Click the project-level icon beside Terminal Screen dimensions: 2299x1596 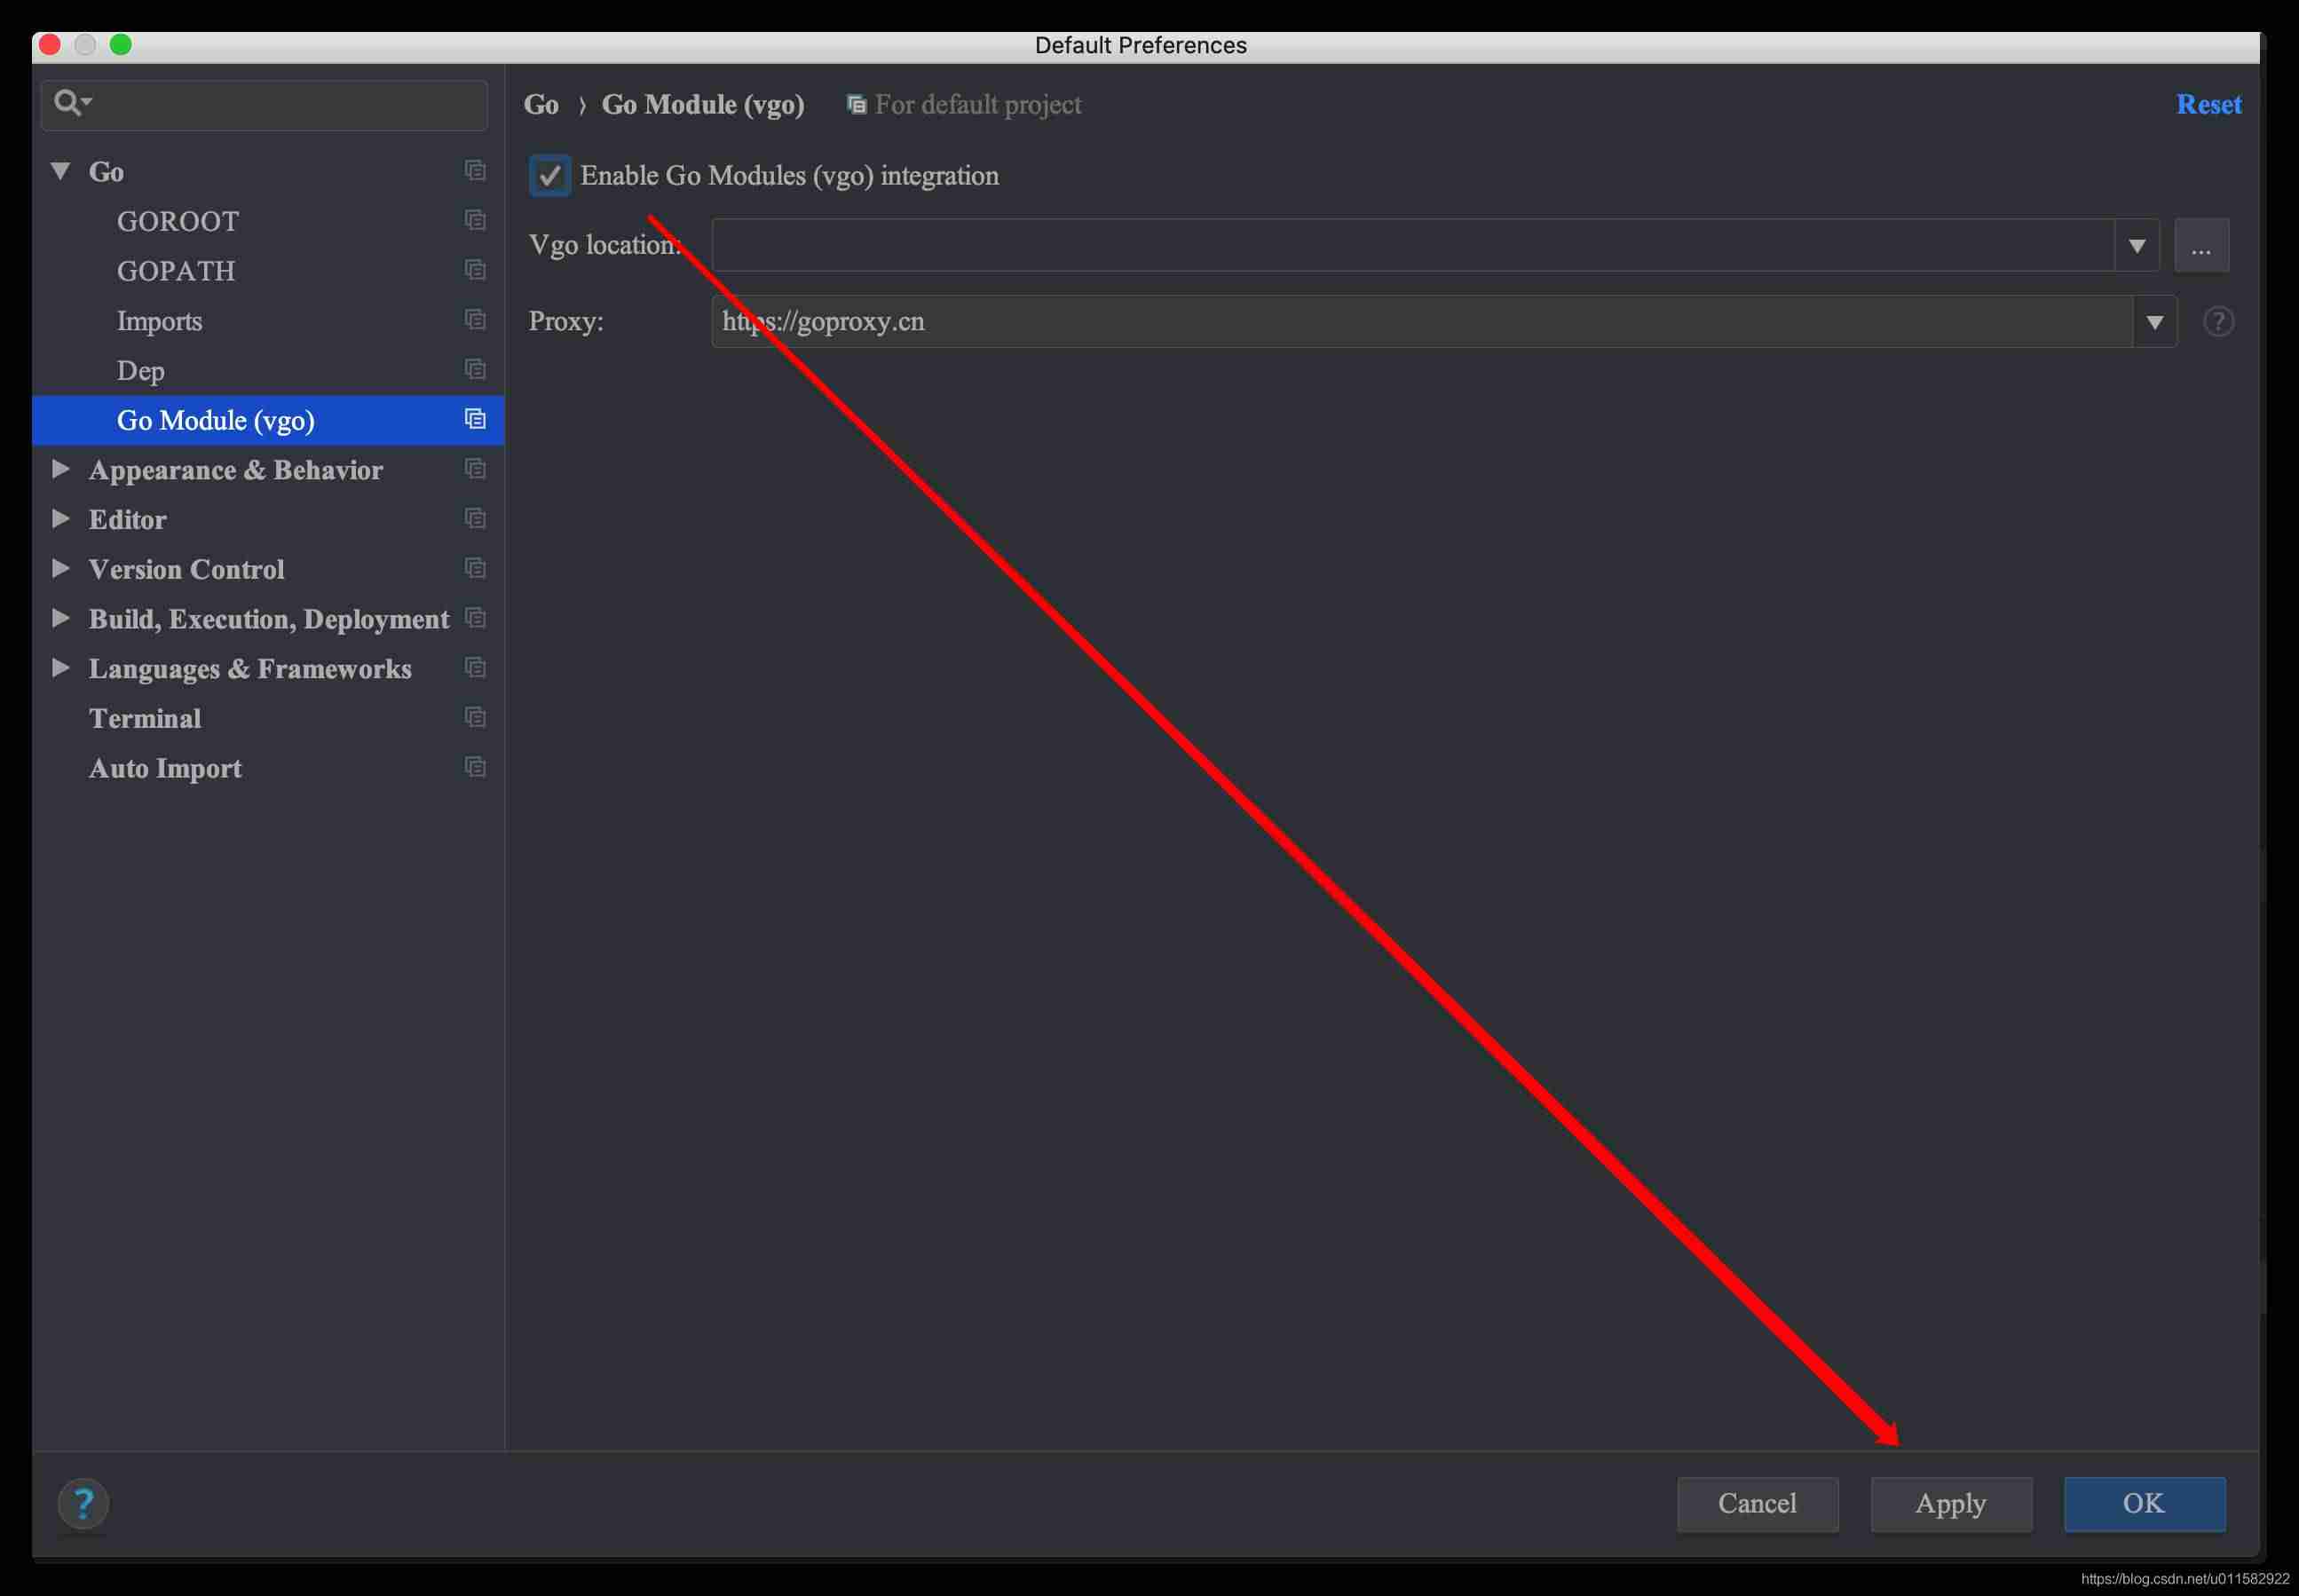pos(476,717)
